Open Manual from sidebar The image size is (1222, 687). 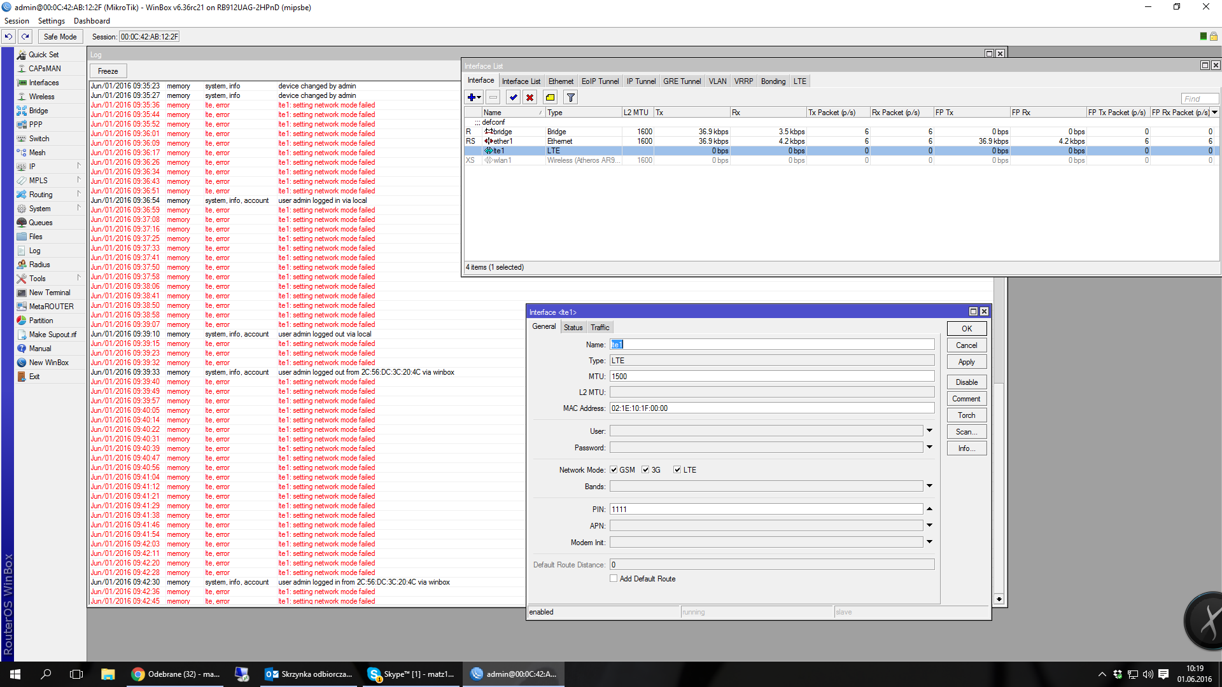click(x=39, y=349)
